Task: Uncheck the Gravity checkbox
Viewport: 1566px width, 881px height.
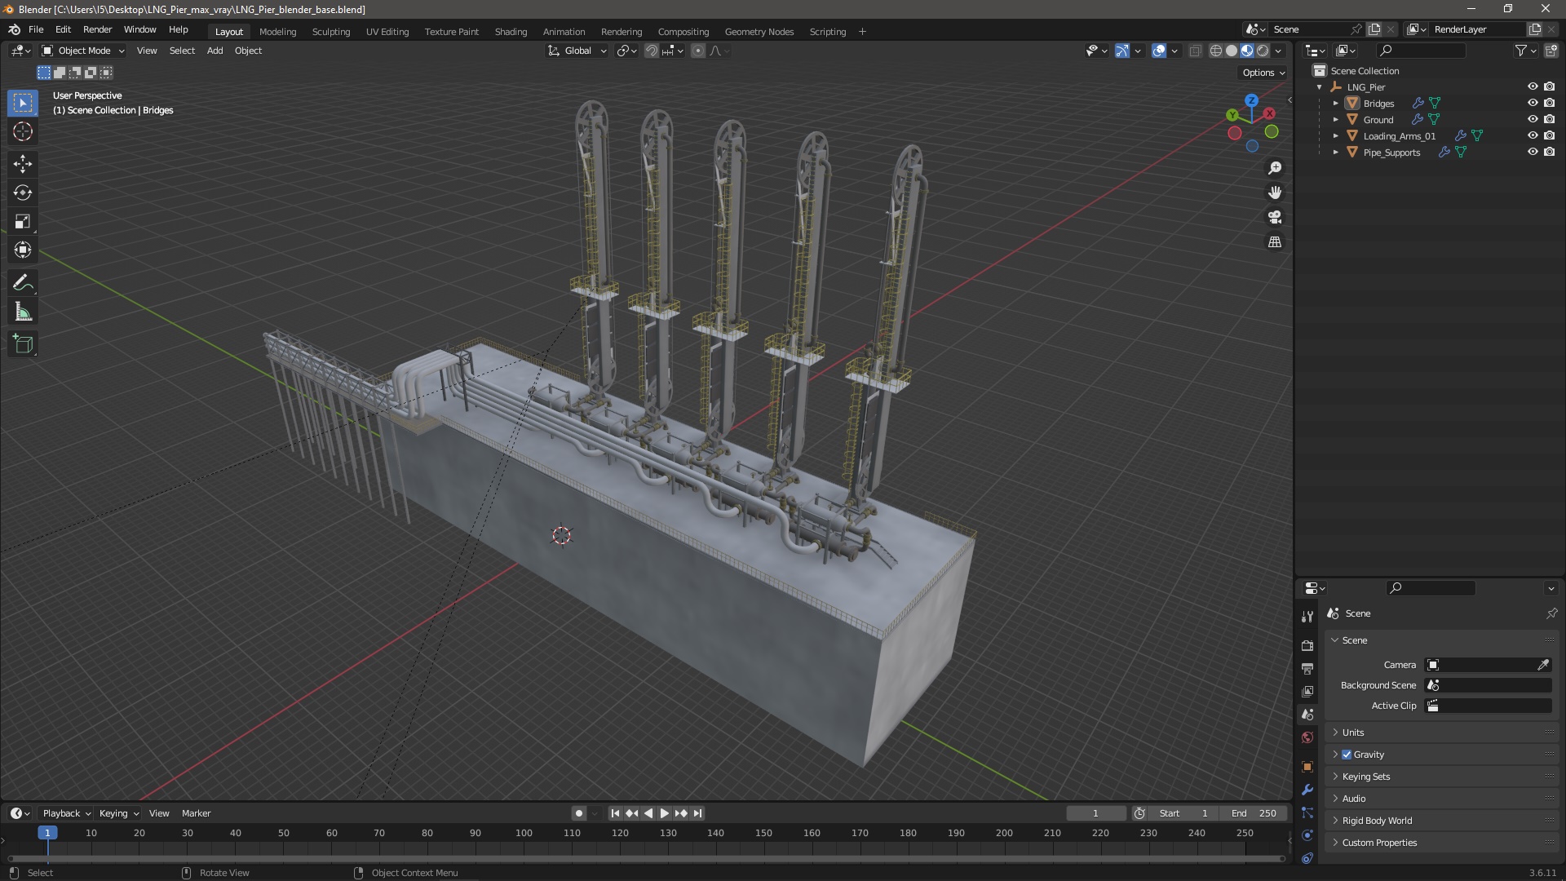Action: (x=1347, y=755)
